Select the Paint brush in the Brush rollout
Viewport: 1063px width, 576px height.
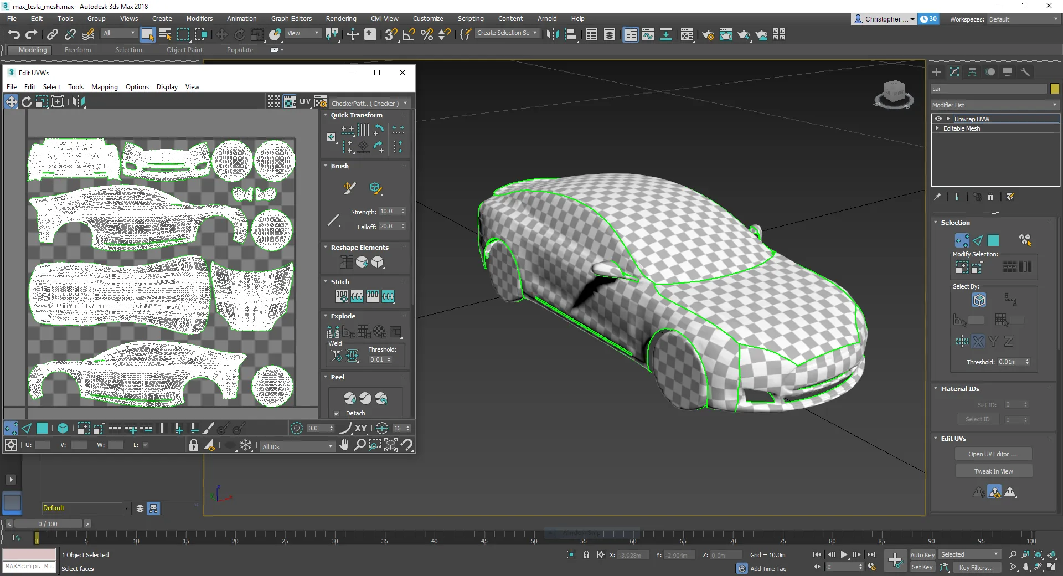[x=349, y=188]
